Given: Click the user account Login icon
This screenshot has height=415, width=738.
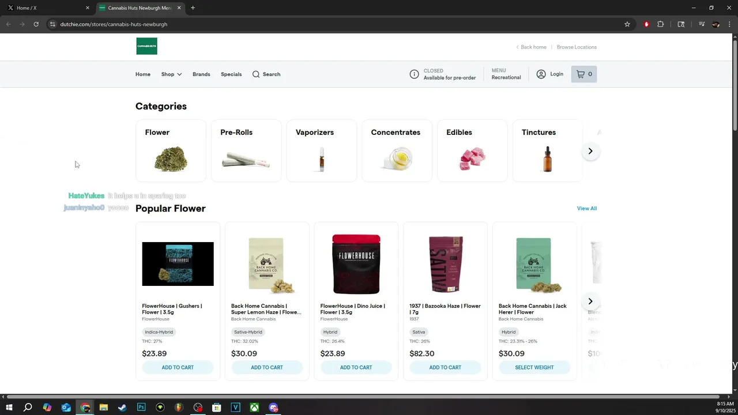Looking at the screenshot, I should (x=541, y=74).
